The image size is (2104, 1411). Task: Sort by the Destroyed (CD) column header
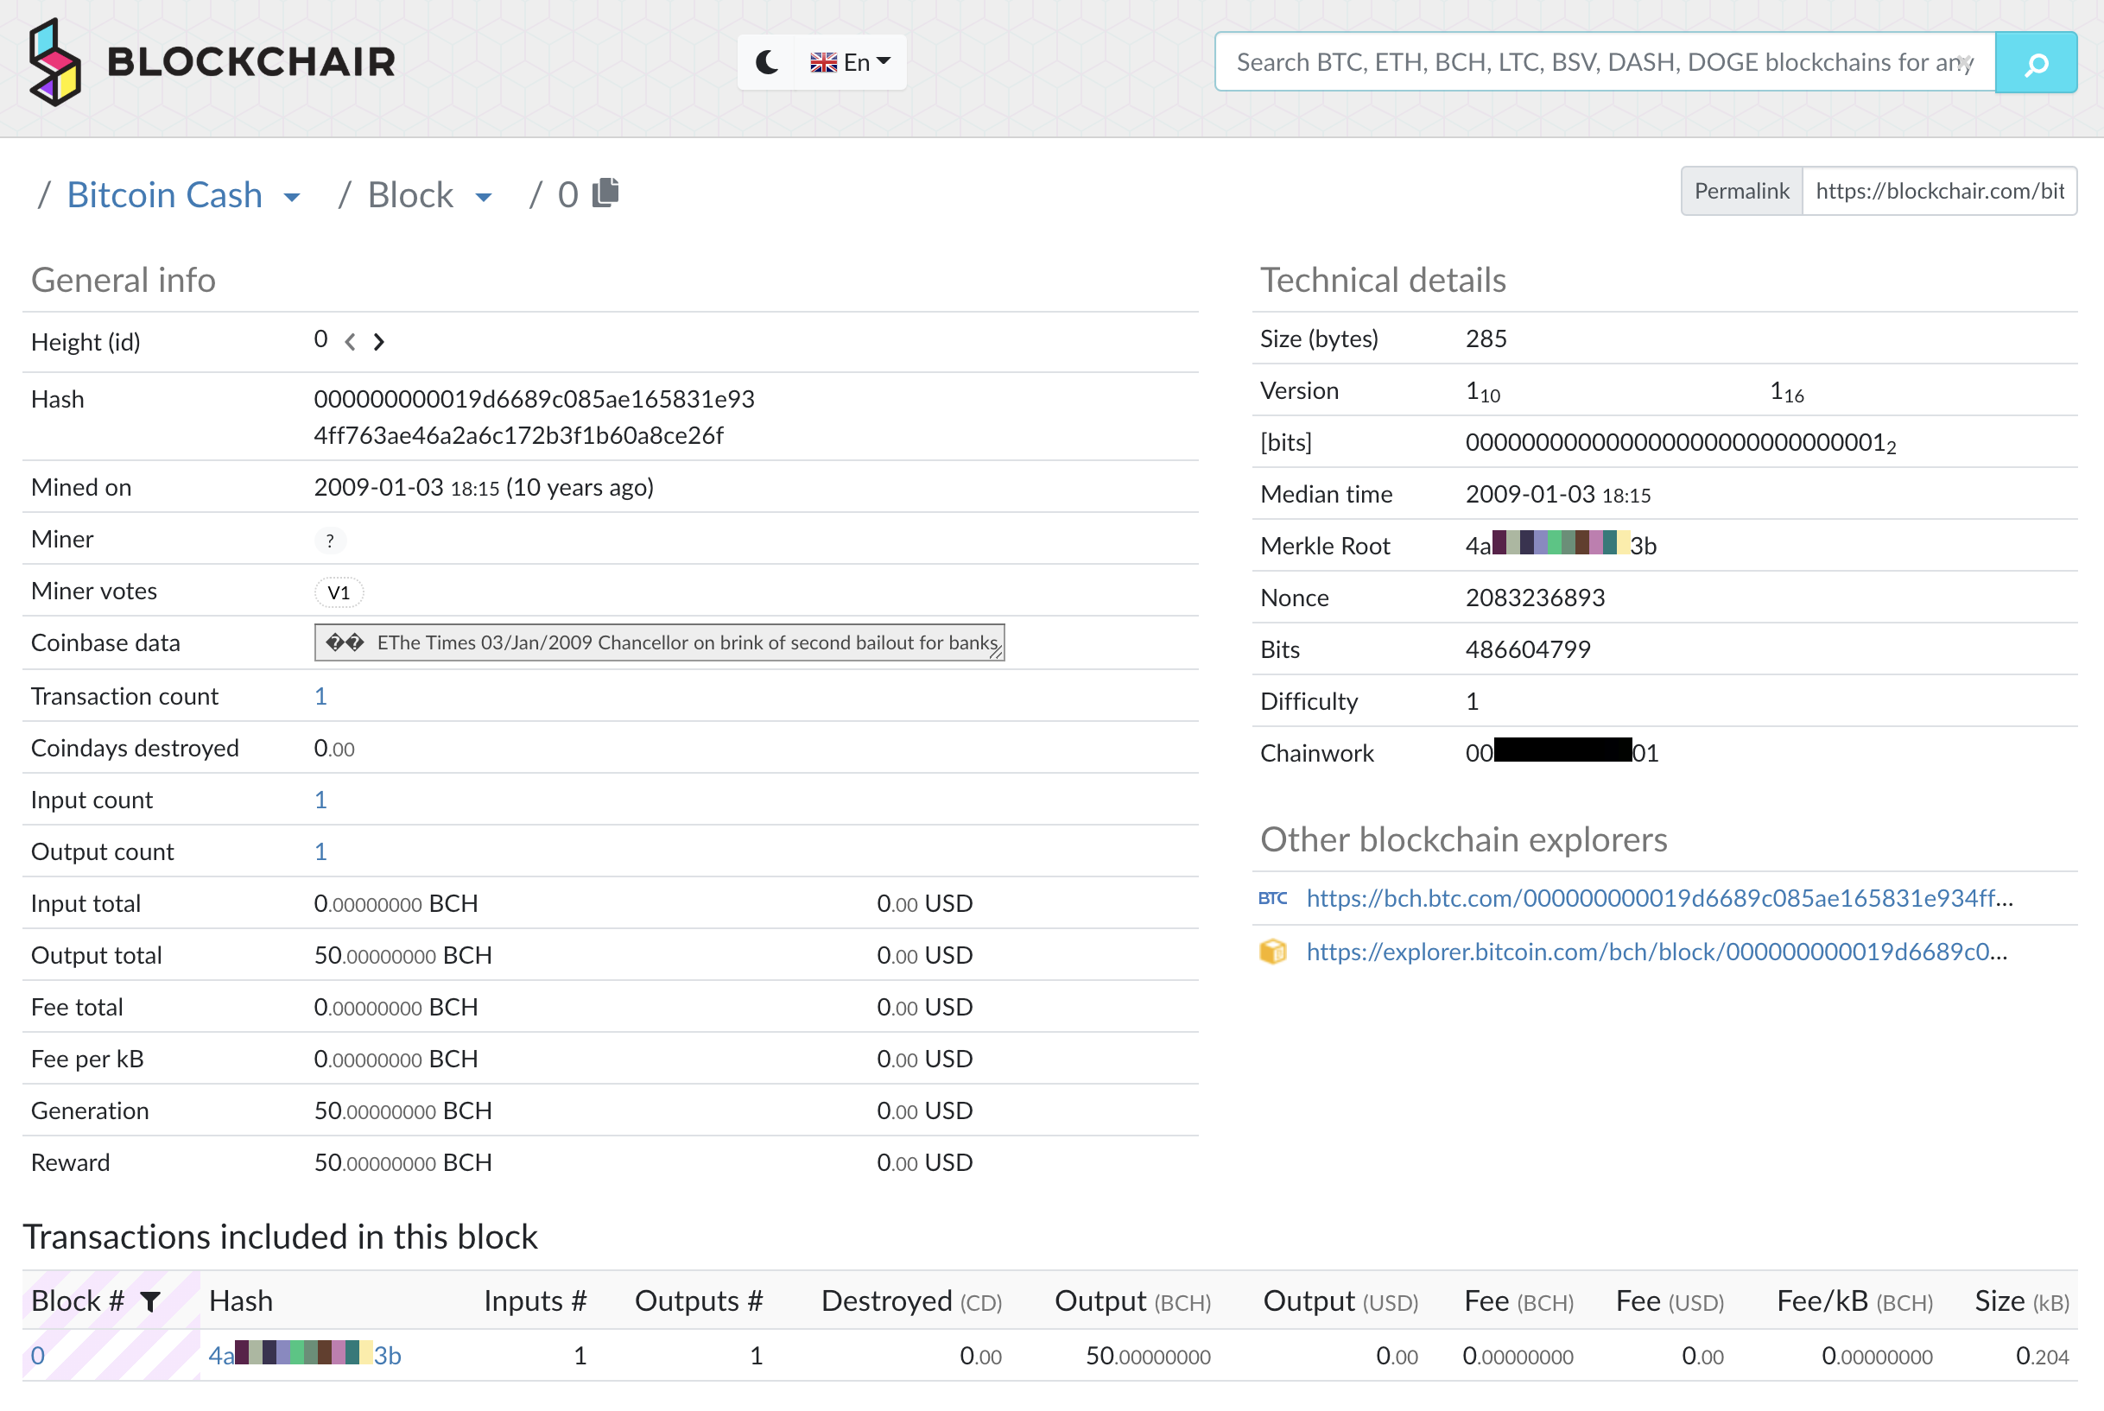[x=911, y=1301]
